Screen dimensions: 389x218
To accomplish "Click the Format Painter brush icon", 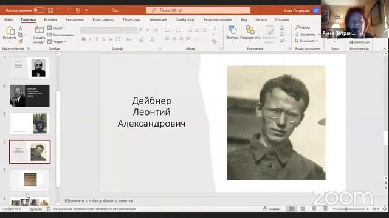I will pyautogui.click(x=21, y=41).
